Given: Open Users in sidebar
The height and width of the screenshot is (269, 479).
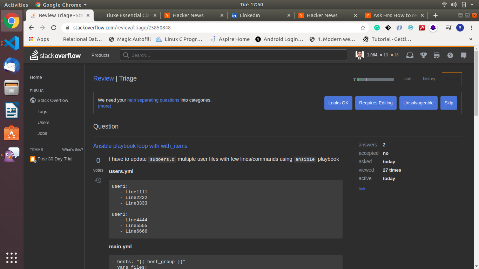Looking at the screenshot, I should (43, 123).
